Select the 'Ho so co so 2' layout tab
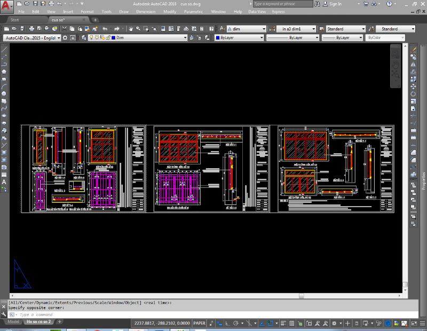 point(38,322)
